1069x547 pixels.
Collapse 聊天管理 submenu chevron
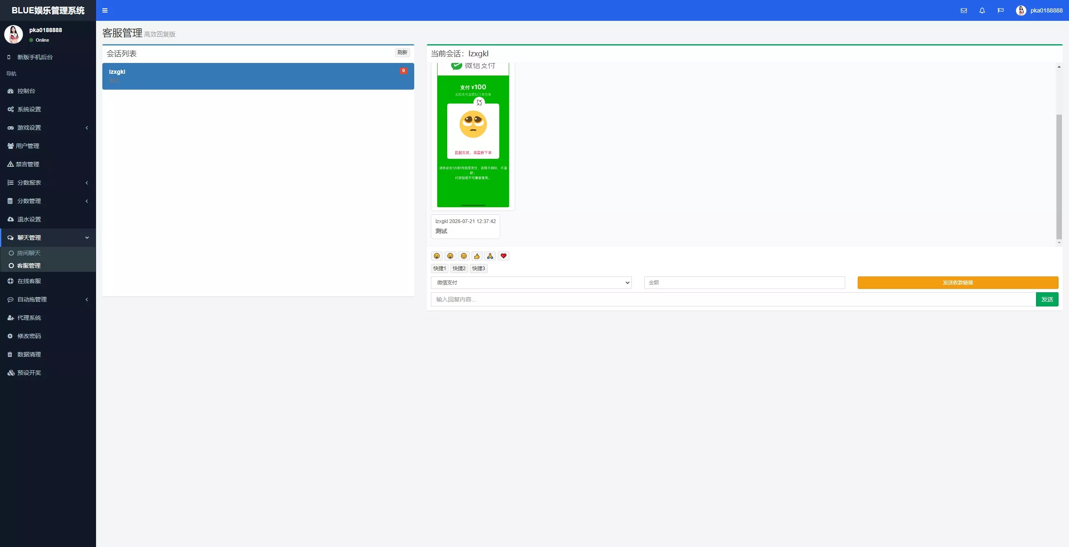click(x=87, y=238)
